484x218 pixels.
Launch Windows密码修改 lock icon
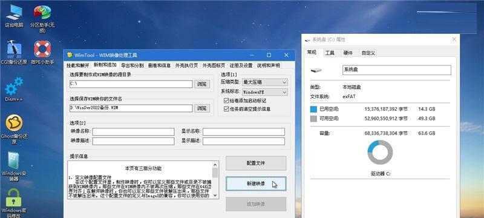pos(14,202)
